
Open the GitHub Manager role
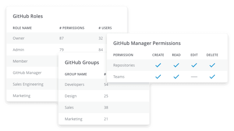27,73
